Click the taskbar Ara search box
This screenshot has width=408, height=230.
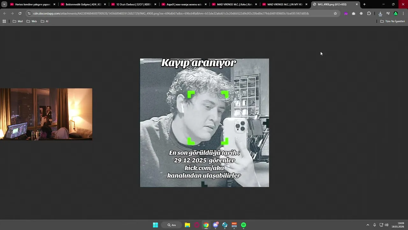pyautogui.click(x=171, y=225)
